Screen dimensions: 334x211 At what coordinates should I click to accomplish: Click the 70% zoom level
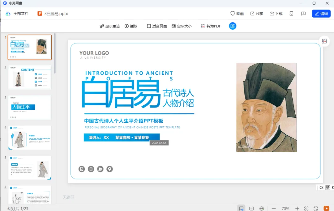pos(285,209)
